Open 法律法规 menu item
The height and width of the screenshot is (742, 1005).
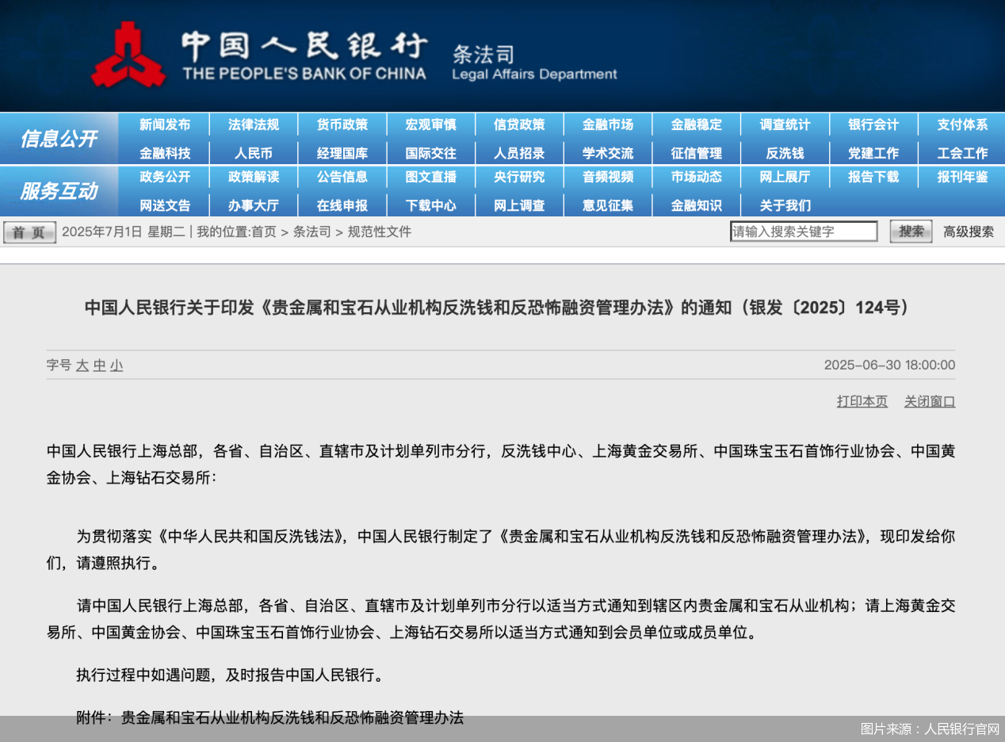point(254,124)
